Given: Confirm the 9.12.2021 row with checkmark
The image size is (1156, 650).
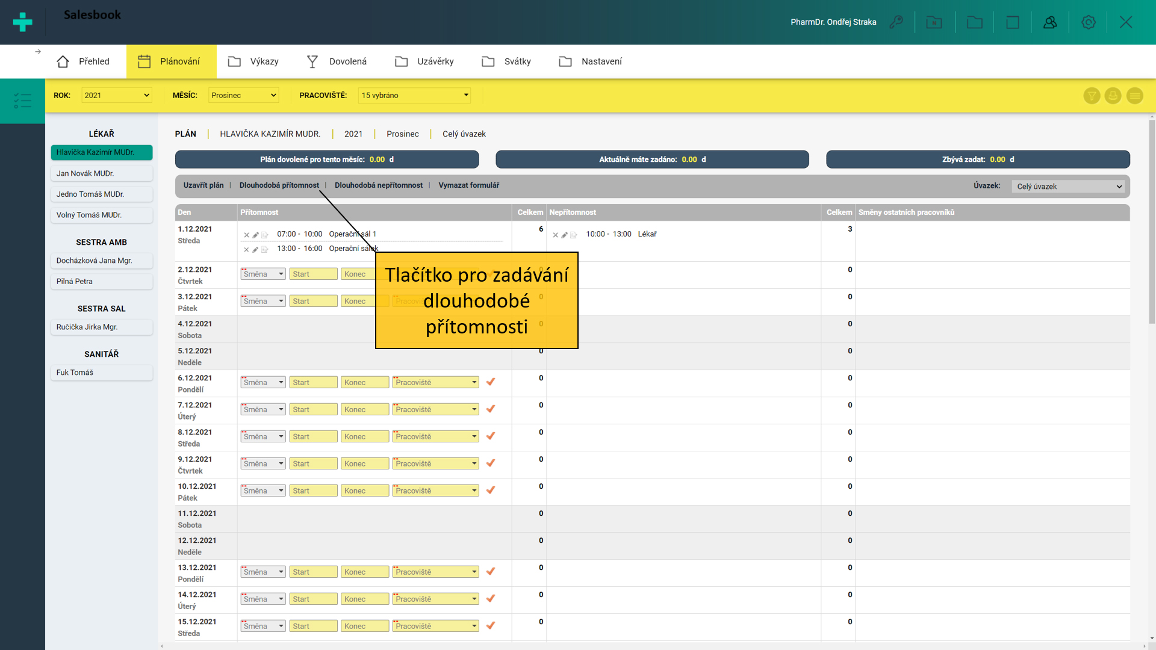Looking at the screenshot, I should [x=491, y=463].
